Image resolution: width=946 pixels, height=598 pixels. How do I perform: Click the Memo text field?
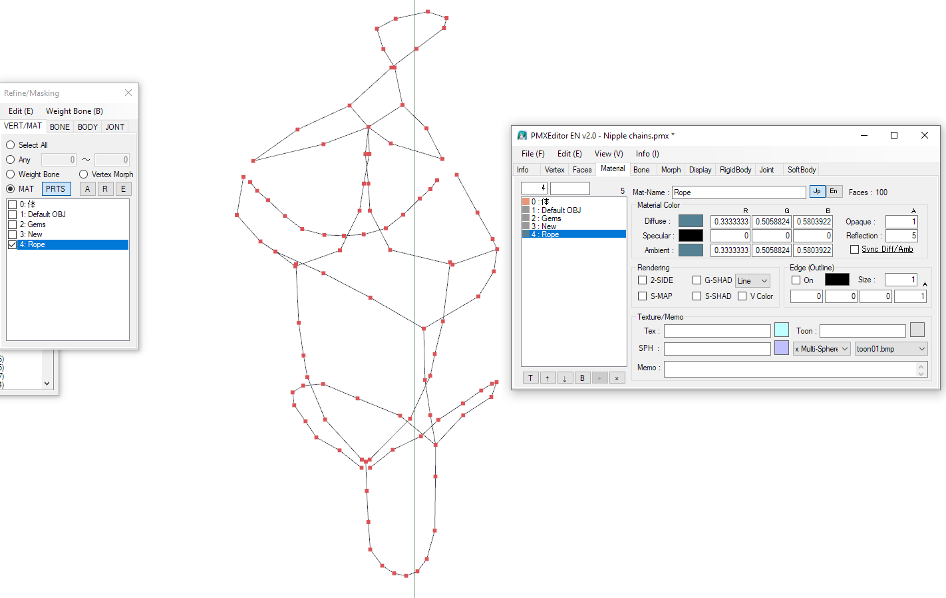(x=795, y=368)
